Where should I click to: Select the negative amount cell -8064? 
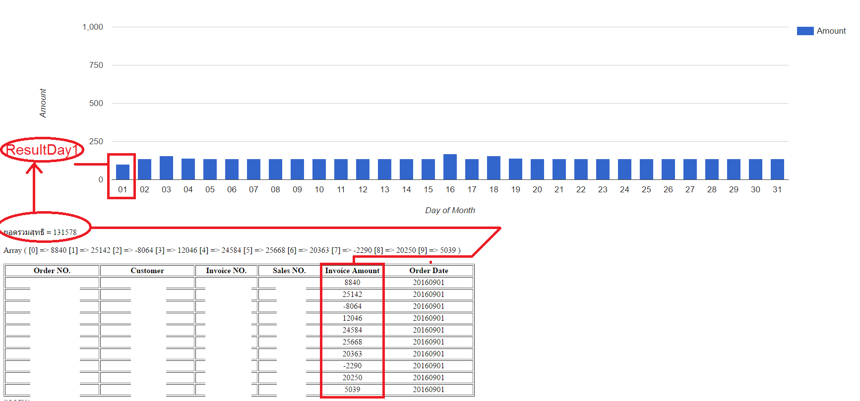352,306
